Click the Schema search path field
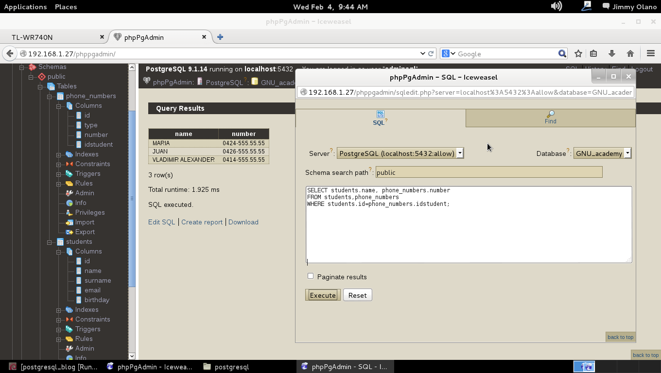661x373 pixels. (x=488, y=172)
